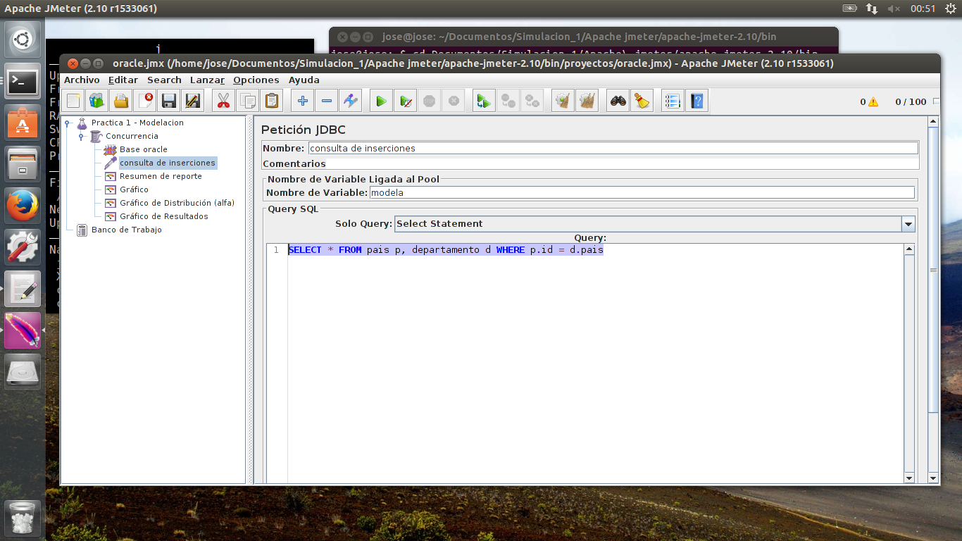Collapse the Practica 1 tree expander

[x=68, y=123]
